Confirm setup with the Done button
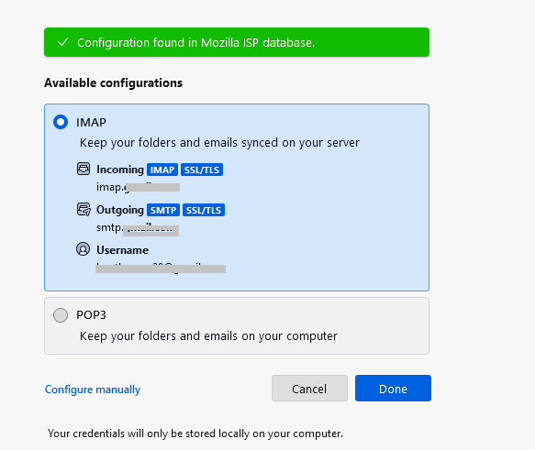 click(x=393, y=389)
